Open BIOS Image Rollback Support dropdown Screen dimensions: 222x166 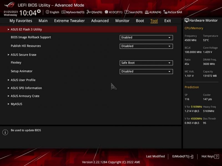tap(146, 38)
